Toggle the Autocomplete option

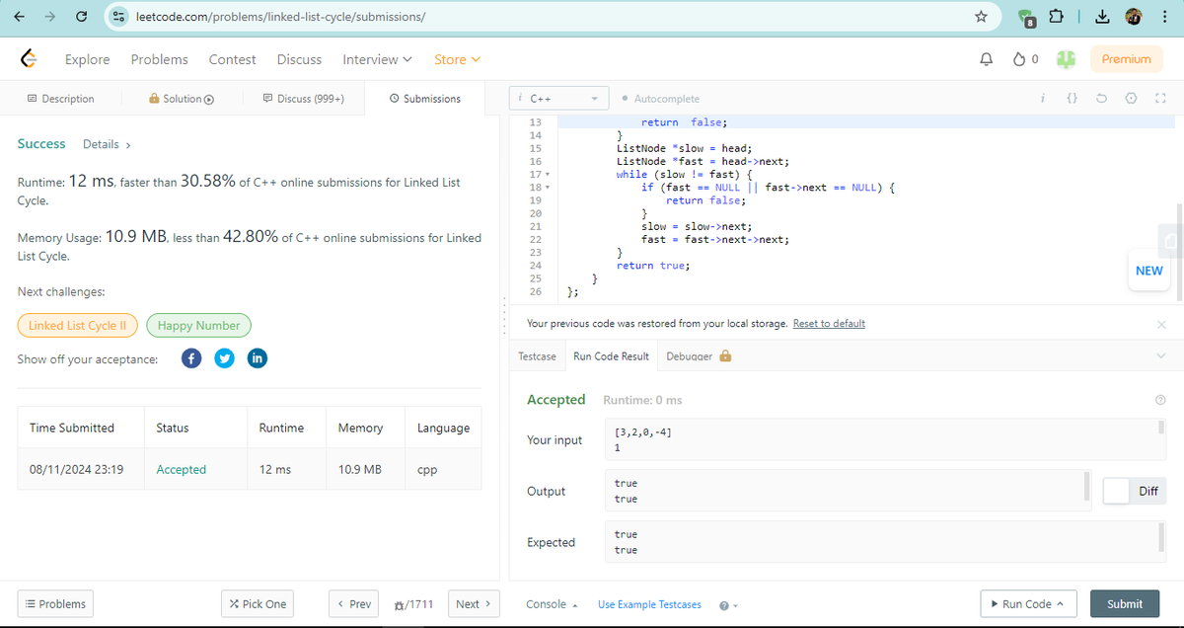click(662, 99)
